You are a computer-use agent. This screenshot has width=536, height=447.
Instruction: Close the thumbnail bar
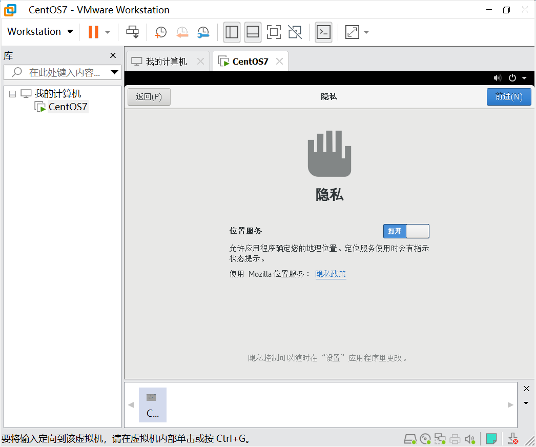(526, 389)
